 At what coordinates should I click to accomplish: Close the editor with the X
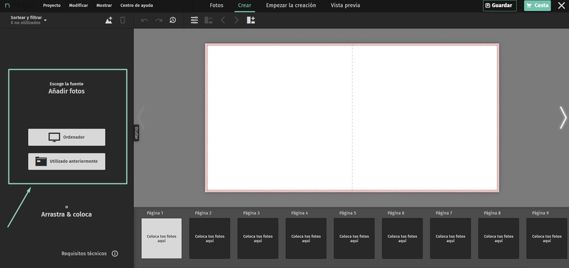click(561, 5)
